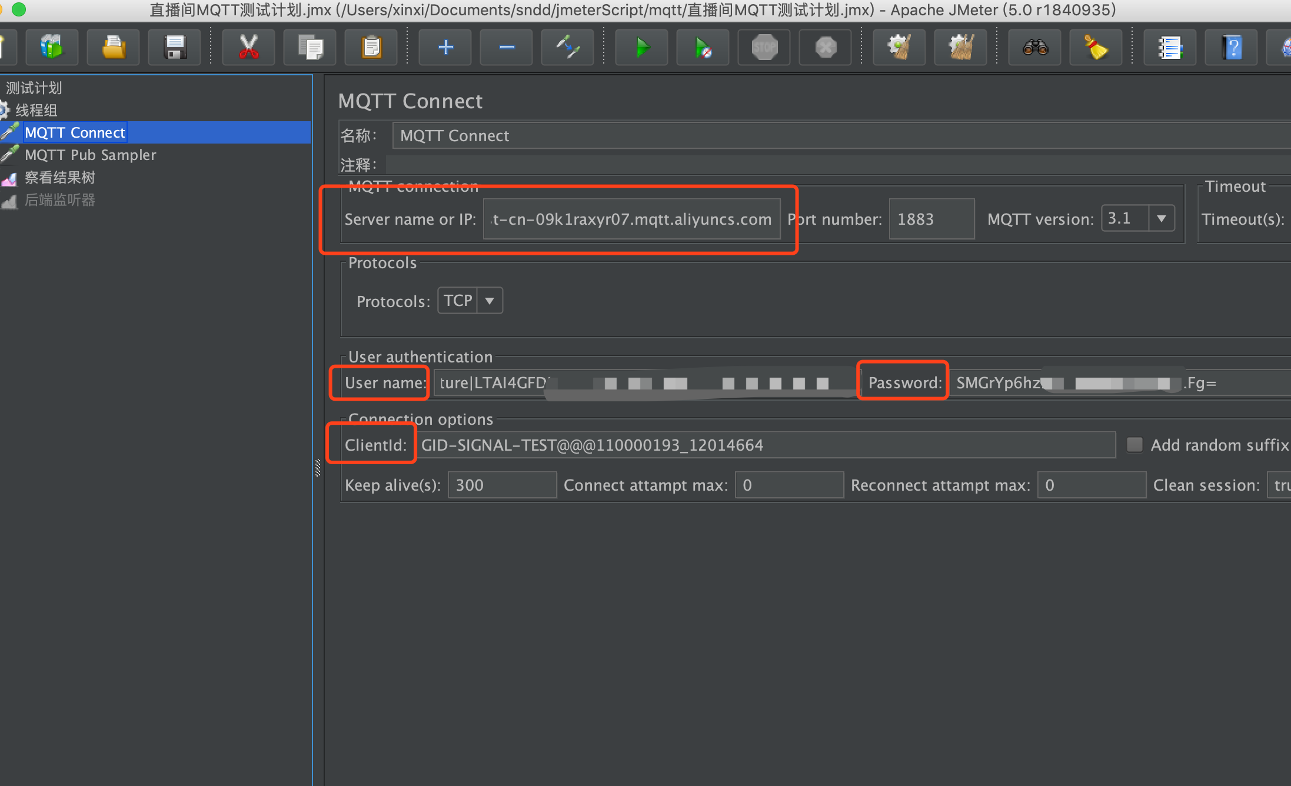
Task: Open the Clean session dropdown
Action: click(1279, 485)
